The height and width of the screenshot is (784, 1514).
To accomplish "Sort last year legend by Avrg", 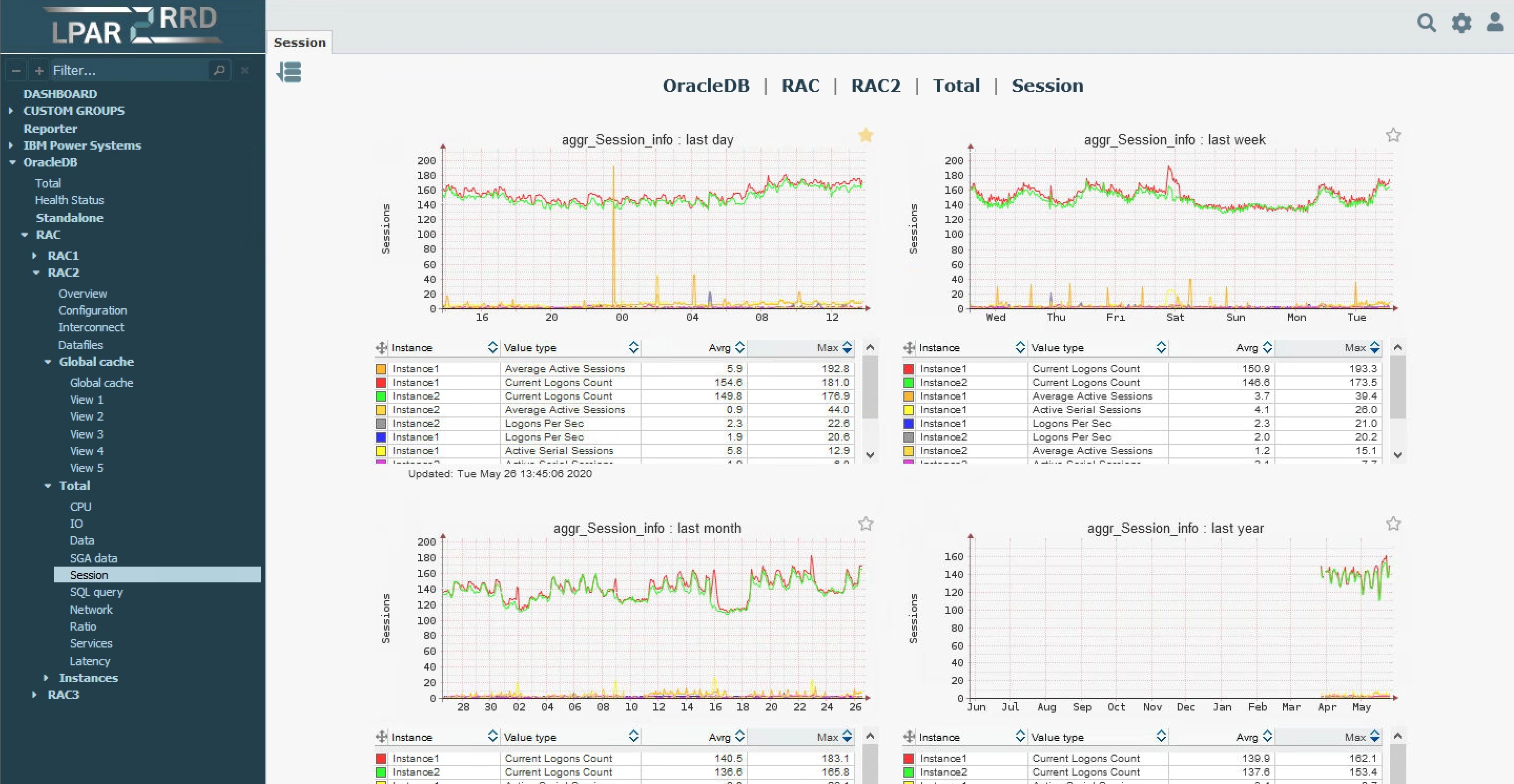I will [x=1268, y=736].
